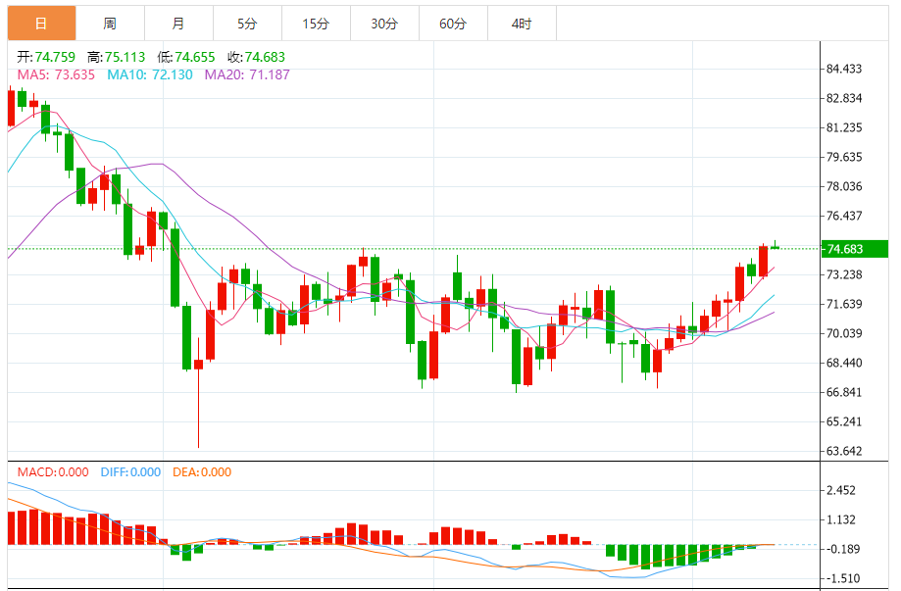The image size is (901, 591).
Task: Switch to the 月 monthly tab
Action: coord(178,24)
